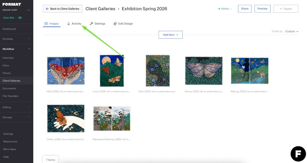The height and width of the screenshot is (163, 307).
Task: Open the round Format F chat button
Action: [x=298, y=154]
